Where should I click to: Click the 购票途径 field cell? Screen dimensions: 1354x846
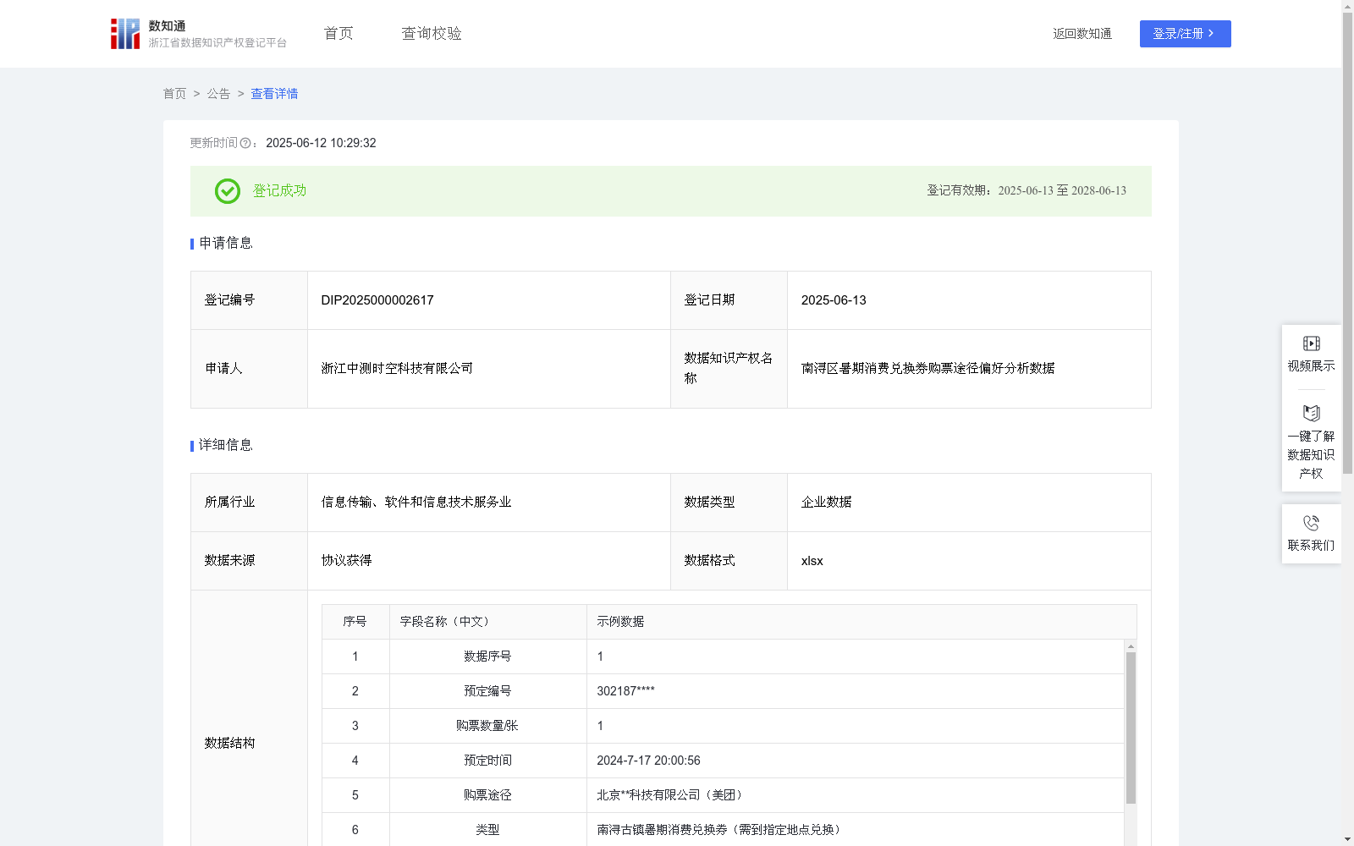[488, 795]
